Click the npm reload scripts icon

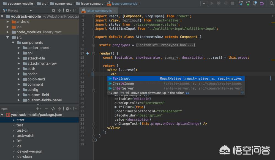pos(53,109)
